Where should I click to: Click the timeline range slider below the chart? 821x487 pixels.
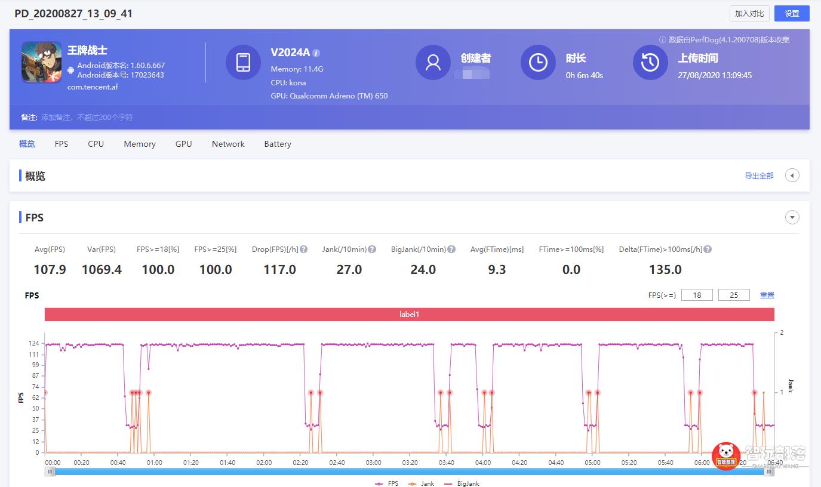pos(409,471)
